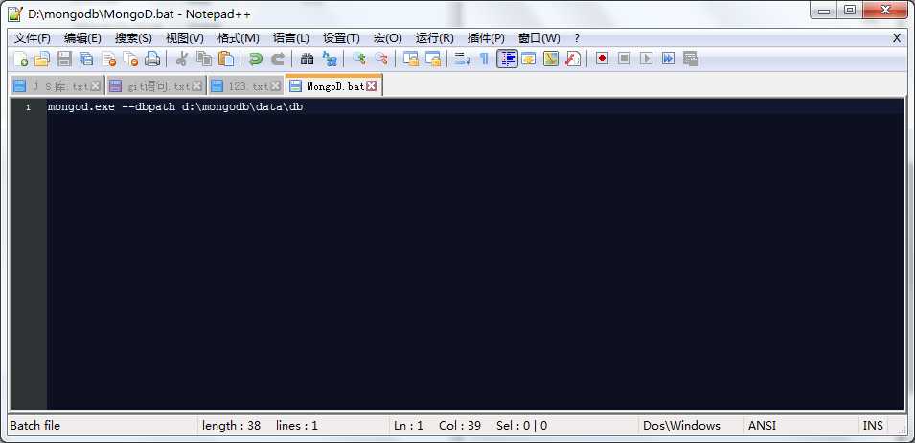Viewport: 915px width, 443px height.
Task: Click the ANSI encoding status field
Action: coord(762,426)
